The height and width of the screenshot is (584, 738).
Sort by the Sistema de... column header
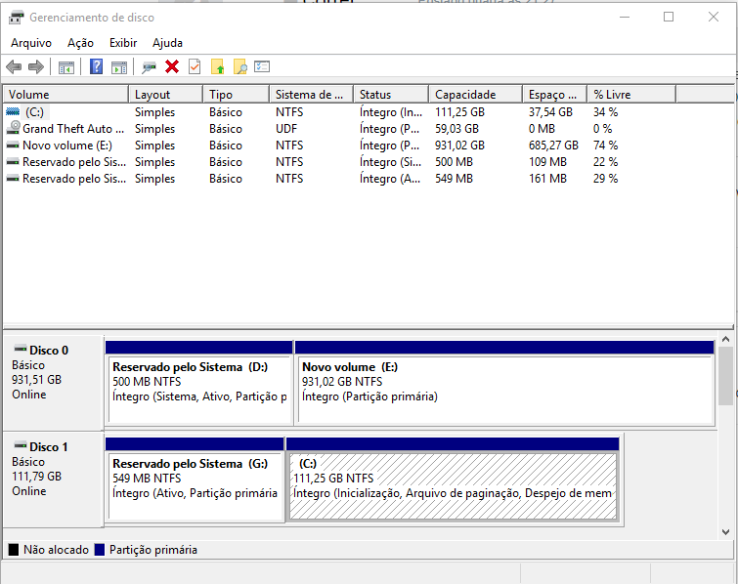(x=312, y=95)
